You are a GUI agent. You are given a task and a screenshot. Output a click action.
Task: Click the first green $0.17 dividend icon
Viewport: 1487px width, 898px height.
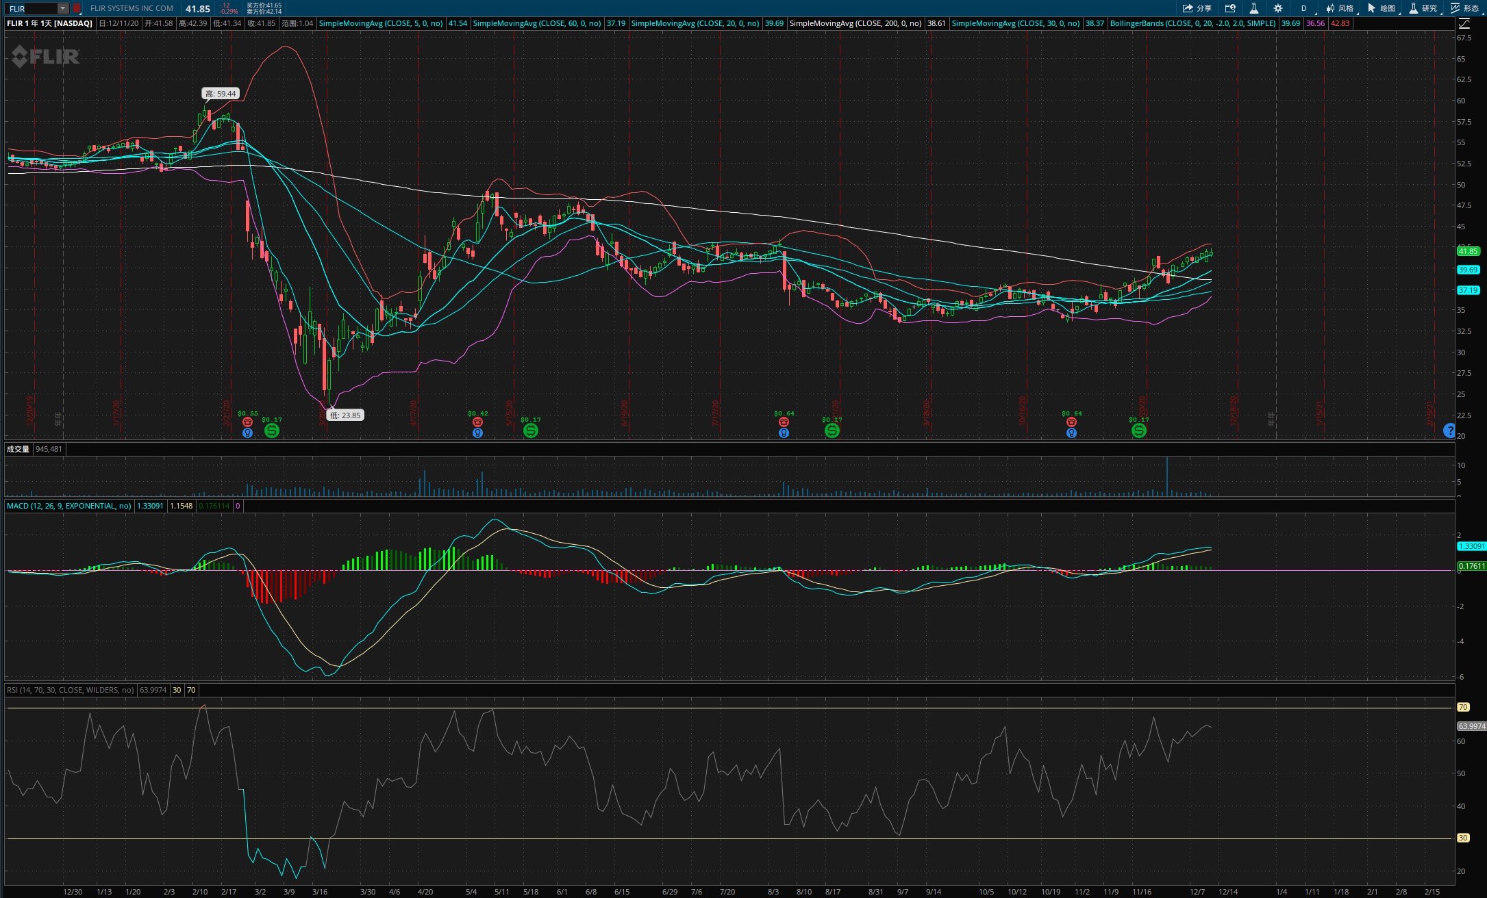pos(272,431)
